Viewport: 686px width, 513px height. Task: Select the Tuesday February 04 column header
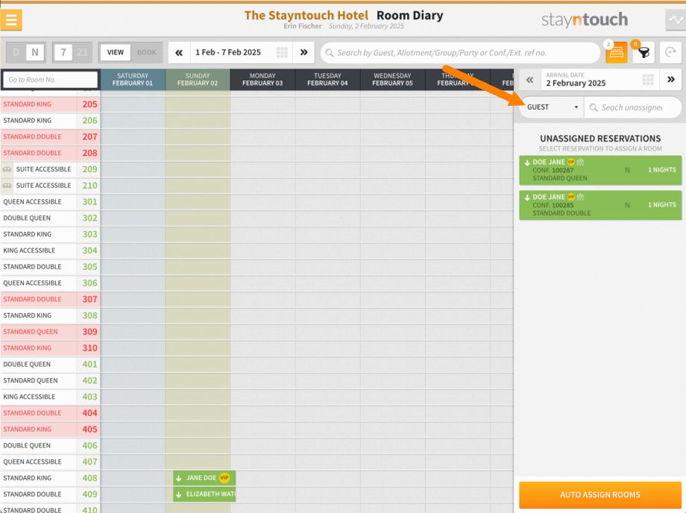click(327, 80)
